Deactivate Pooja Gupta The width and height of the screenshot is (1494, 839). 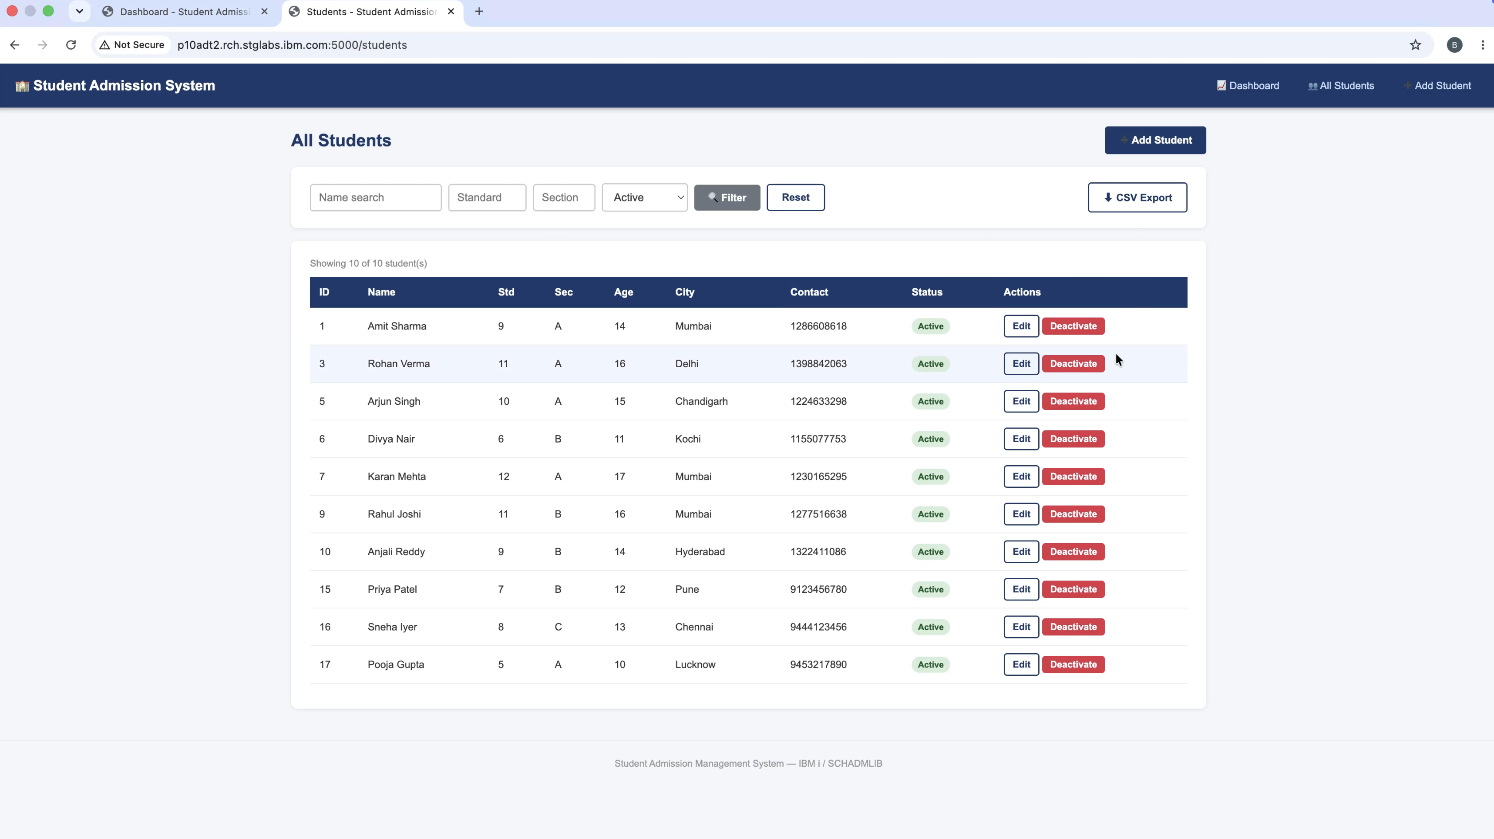tap(1073, 665)
